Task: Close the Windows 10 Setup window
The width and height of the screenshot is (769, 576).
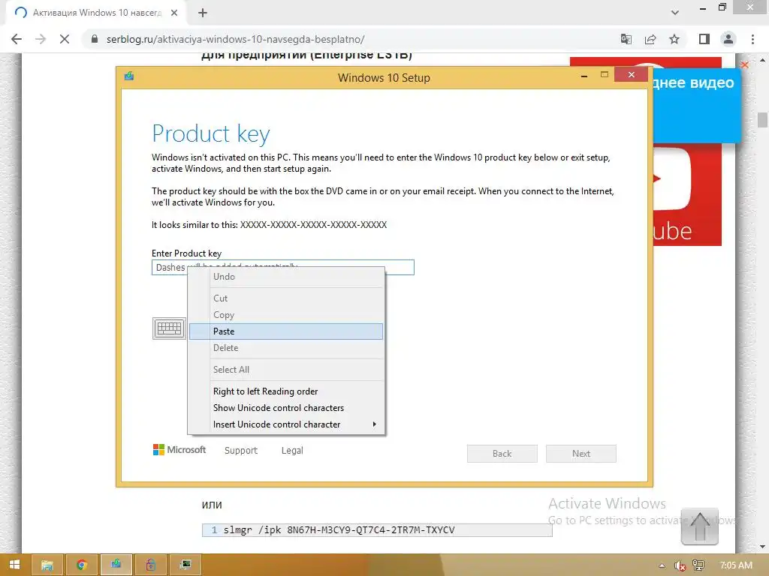Action: [631, 74]
